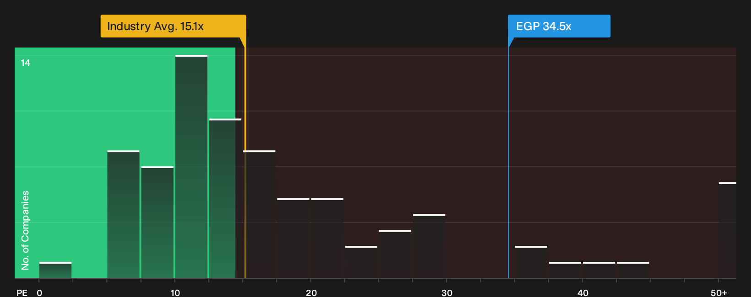The width and height of the screenshot is (751, 297).
Task: Click the PE axis label
Action: pos(22,293)
